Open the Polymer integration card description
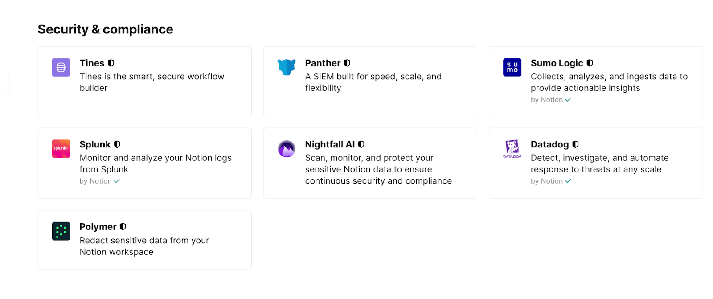Screen dimensions: 713x299 click(x=144, y=246)
